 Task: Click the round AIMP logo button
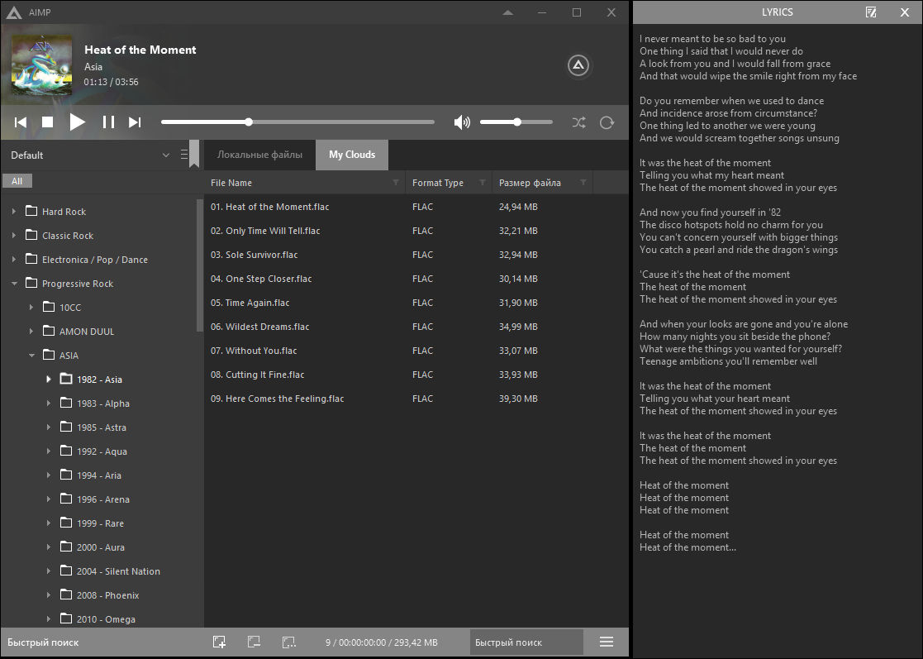point(578,65)
